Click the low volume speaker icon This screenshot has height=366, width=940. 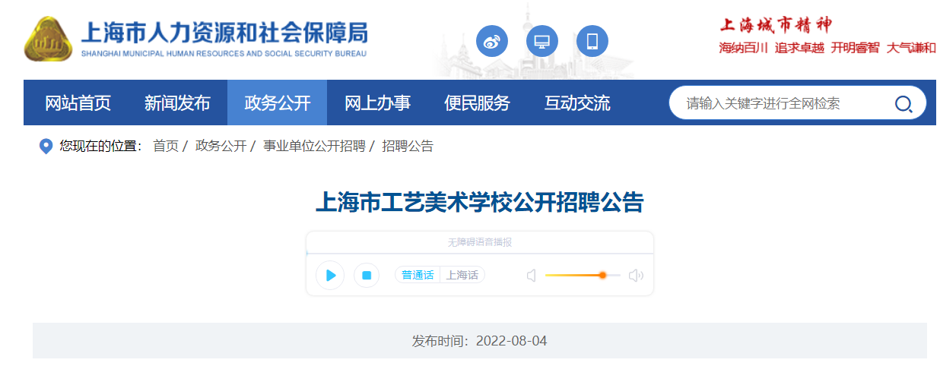coord(532,276)
